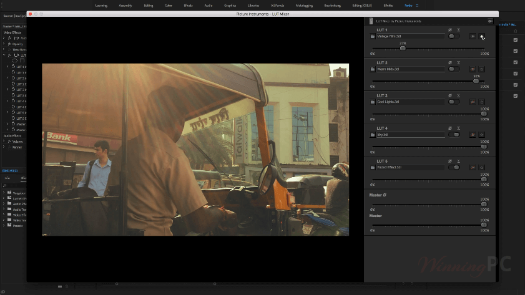The height and width of the screenshot is (295, 525).
Task: Expand the Video Effects folder in Effects panel
Action: (x=4, y=215)
